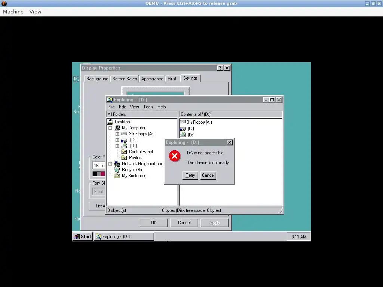Switch to the Plus! tab
This screenshot has height=287, width=383.
[172, 79]
